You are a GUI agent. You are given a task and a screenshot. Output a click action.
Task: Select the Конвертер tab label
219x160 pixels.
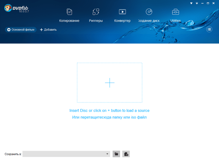point(123,21)
